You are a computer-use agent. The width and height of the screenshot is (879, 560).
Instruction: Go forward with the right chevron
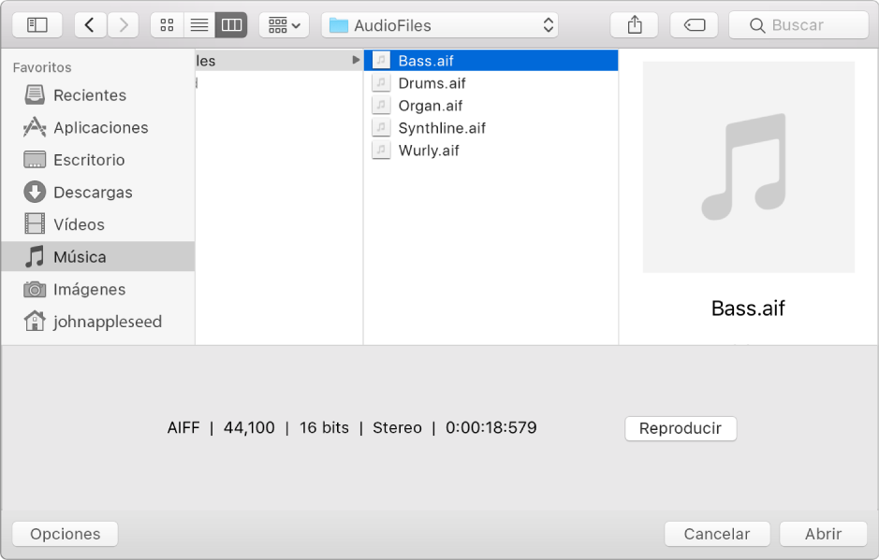pos(124,25)
